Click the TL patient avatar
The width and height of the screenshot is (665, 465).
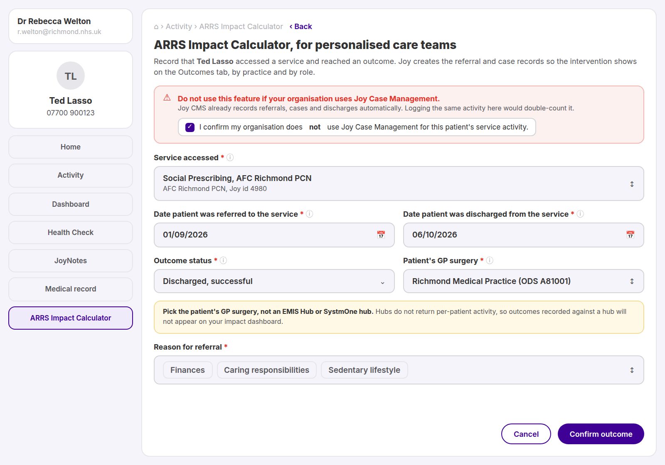click(x=71, y=76)
